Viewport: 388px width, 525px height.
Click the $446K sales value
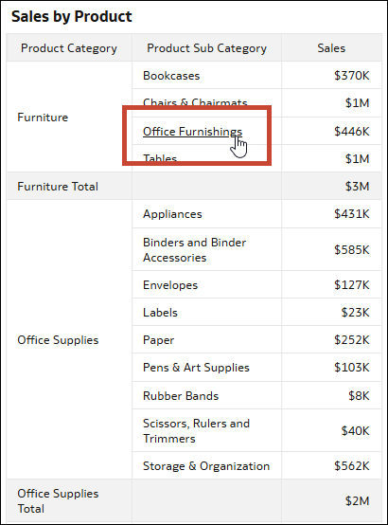(351, 131)
